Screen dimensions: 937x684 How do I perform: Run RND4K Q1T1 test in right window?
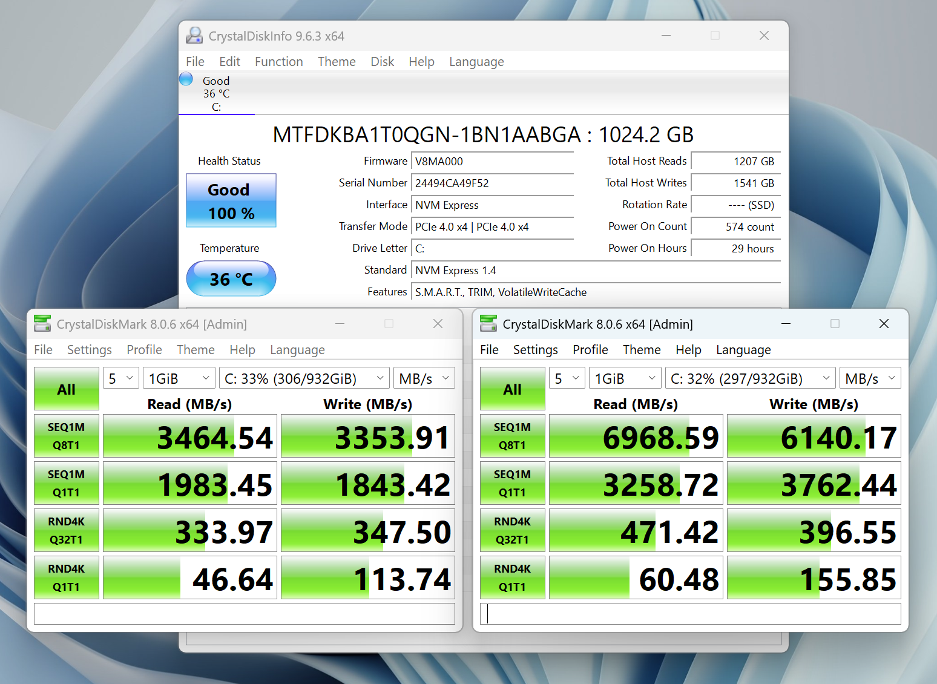(x=513, y=577)
